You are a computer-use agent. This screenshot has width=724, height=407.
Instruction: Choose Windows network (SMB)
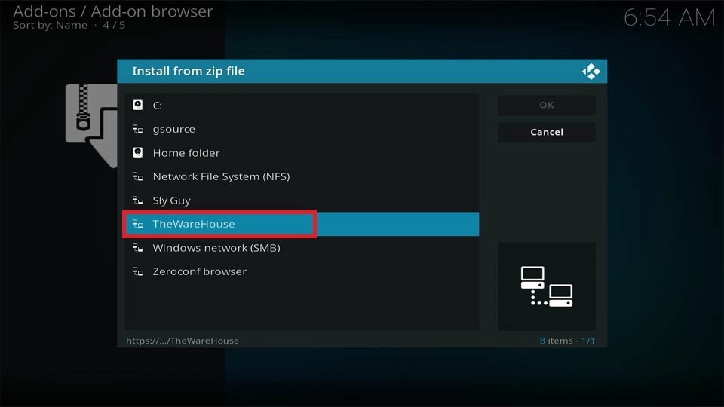coord(302,248)
